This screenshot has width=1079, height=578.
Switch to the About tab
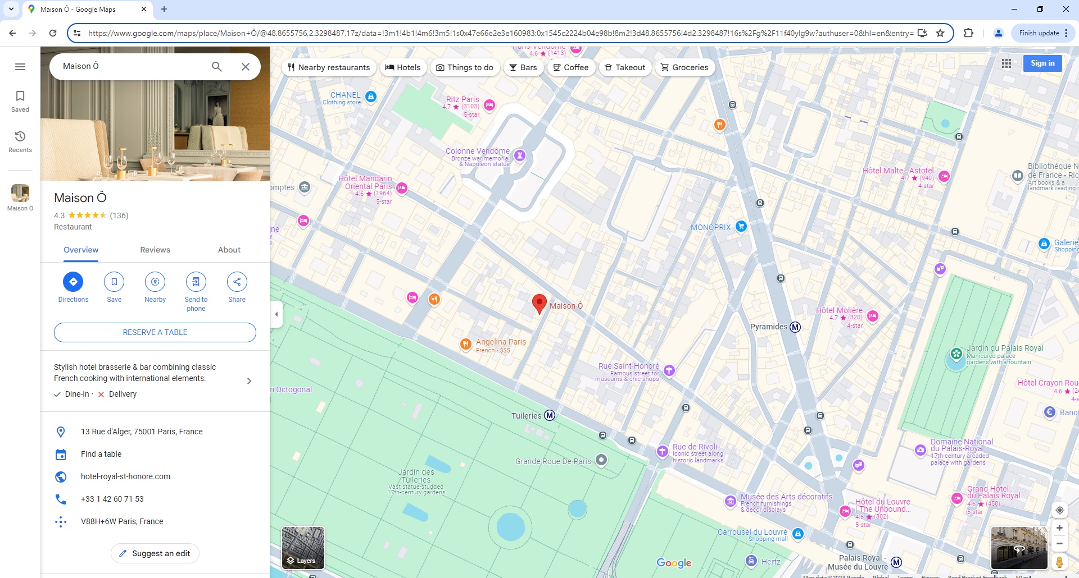click(x=229, y=250)
